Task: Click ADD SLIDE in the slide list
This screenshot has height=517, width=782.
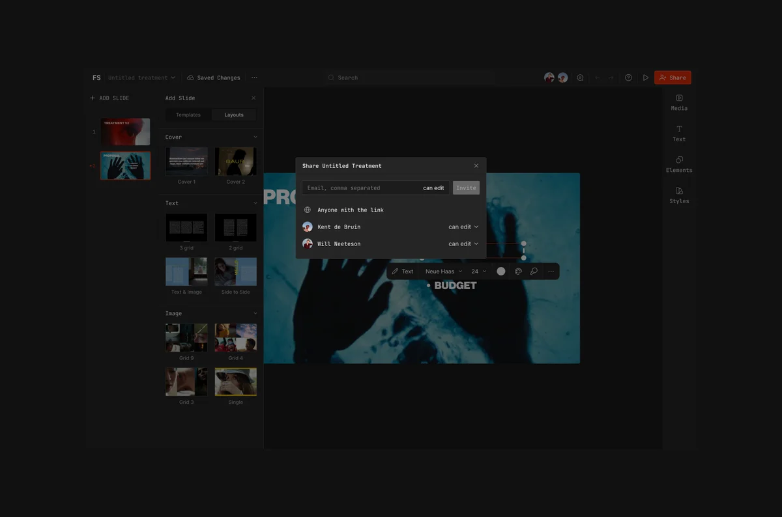Action: [109, 98]
